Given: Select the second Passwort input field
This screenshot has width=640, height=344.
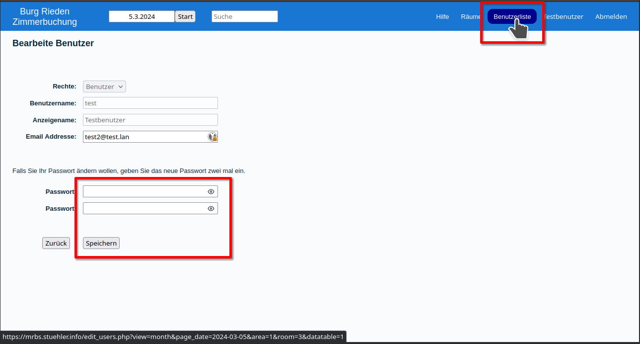Looking at the screenshot, I should pyautogui.click(x=144, y=209).
